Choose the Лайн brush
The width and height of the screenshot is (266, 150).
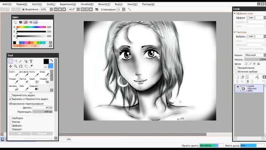(24, 88)
